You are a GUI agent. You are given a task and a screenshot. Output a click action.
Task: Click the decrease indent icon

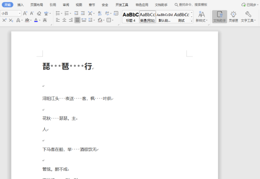coord(76,13)
